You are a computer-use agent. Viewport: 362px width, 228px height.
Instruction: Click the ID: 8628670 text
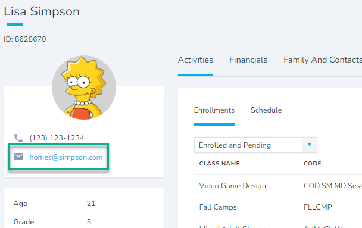(x=25, y=39)
